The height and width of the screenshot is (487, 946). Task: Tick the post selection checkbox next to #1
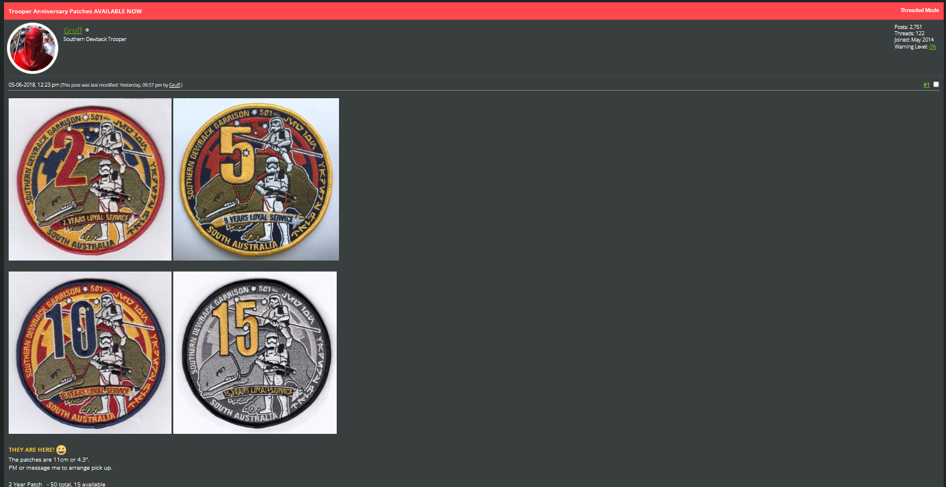936,84
